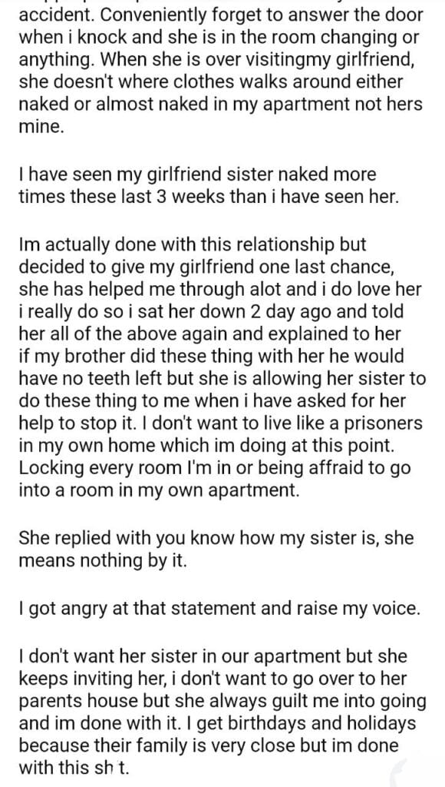Click the line "I got angry at that statement"
445x787 pixels.
[219, 609]
